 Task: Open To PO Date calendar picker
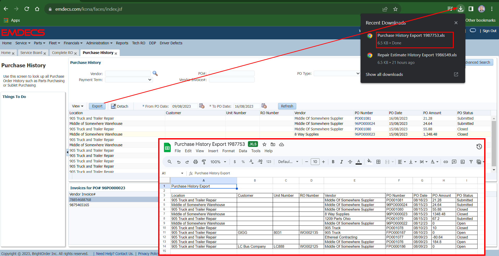(x=264, y=106)
